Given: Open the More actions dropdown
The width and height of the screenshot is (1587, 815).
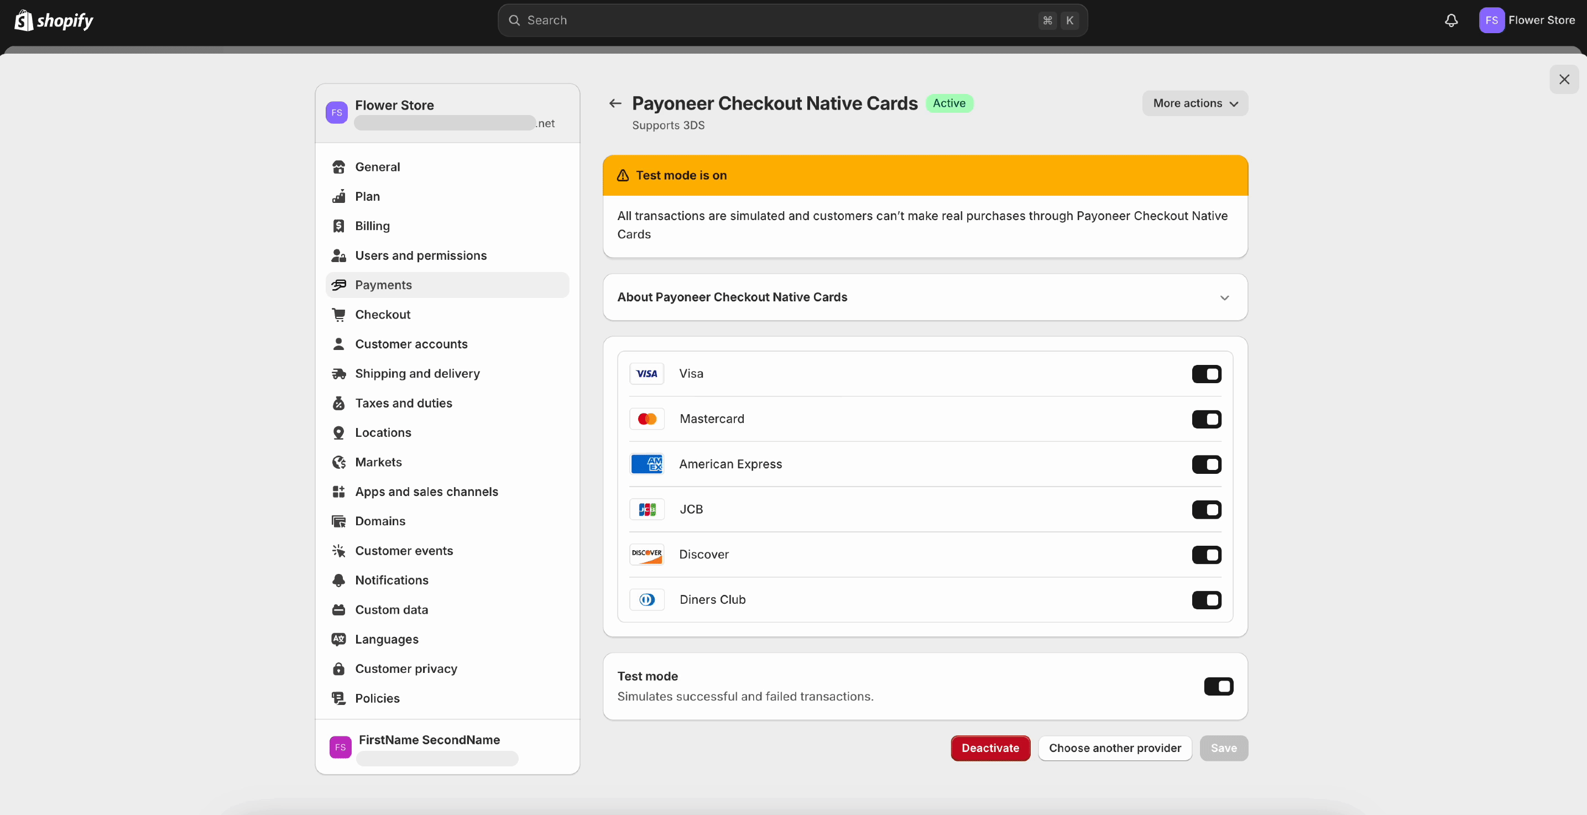Looking at the screenshot, I should coord(1195,103).
